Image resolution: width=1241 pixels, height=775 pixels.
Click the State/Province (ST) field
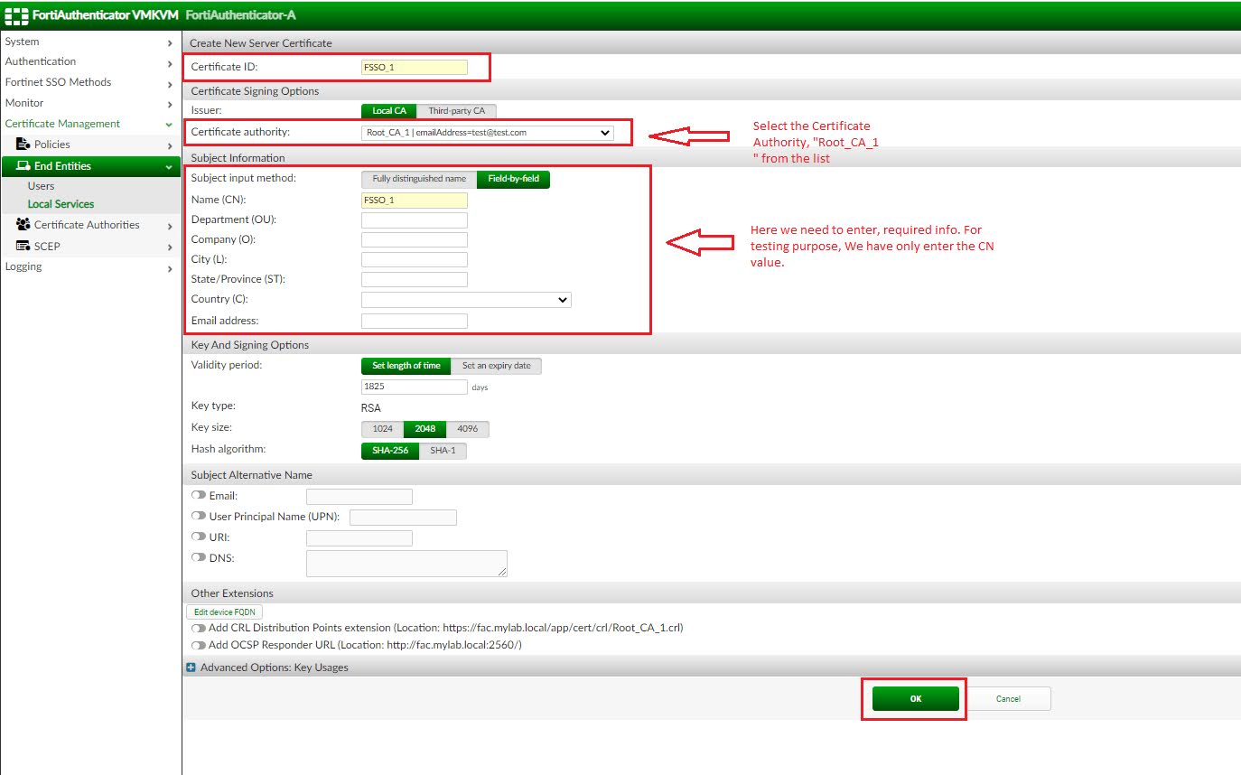tap(415, 280)
